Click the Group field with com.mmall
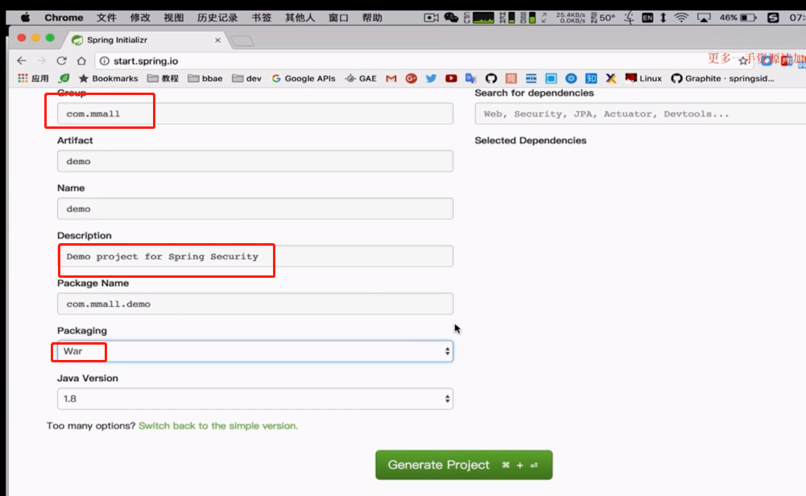 pyautogui.click(x=255, y=114)
